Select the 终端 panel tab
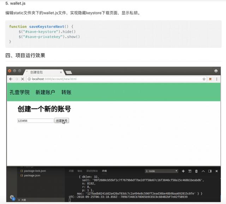The image size is (226, 204). pyautogui.click(x=105, y=171)
